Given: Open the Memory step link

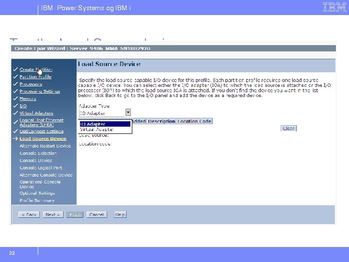Looking at the screenshot, I should point(28,98).
